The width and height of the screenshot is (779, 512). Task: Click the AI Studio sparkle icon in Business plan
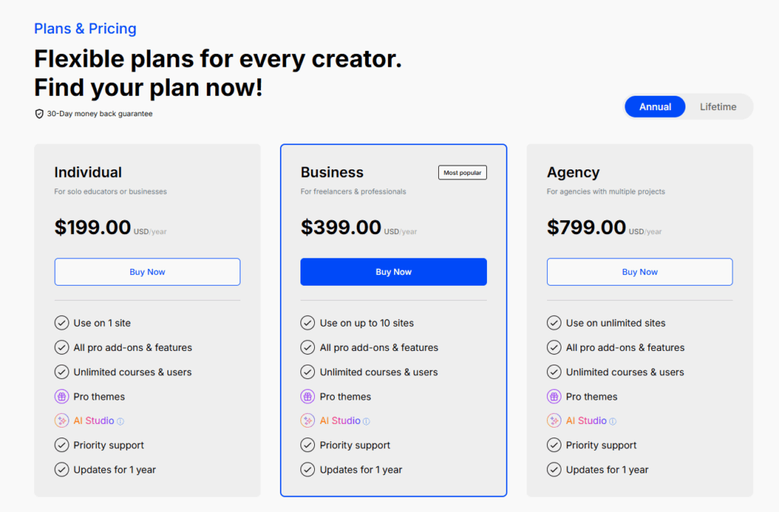(x=307, y=421)
